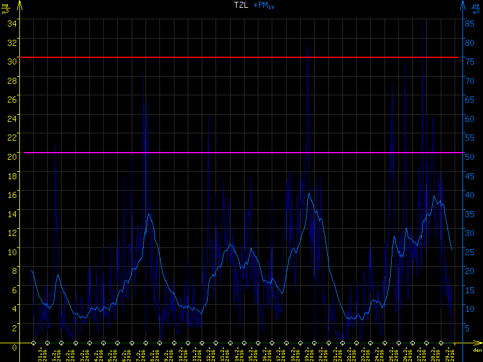Click the magenta threshold line at 20
The height and width of the screenshot is (362, 483).
(241, 152)
